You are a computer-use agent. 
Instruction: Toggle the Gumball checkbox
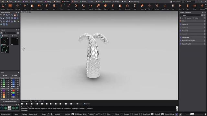pos(152,114)
